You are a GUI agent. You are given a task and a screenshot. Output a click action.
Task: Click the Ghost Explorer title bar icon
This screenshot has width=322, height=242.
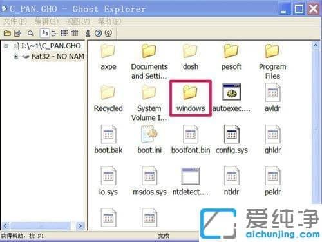click(5, 9)
